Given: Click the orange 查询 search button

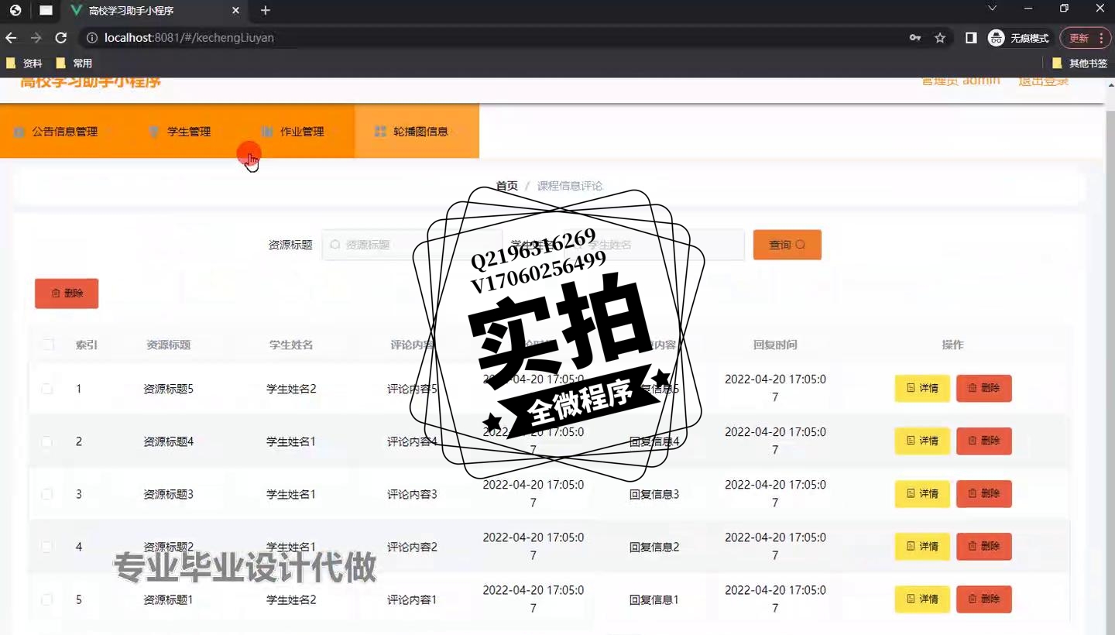Looking at the screenshot, I should 787,245.
